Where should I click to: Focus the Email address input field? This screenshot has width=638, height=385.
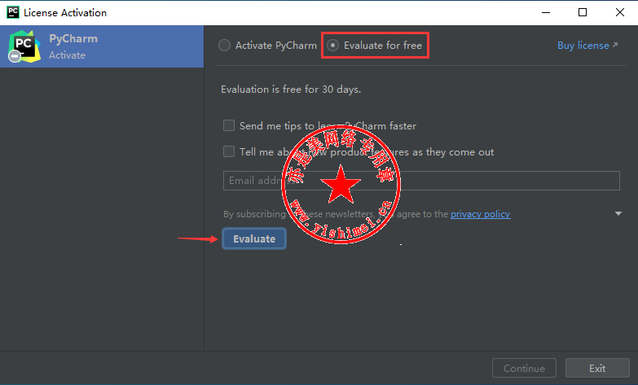(x=421, y=181)
